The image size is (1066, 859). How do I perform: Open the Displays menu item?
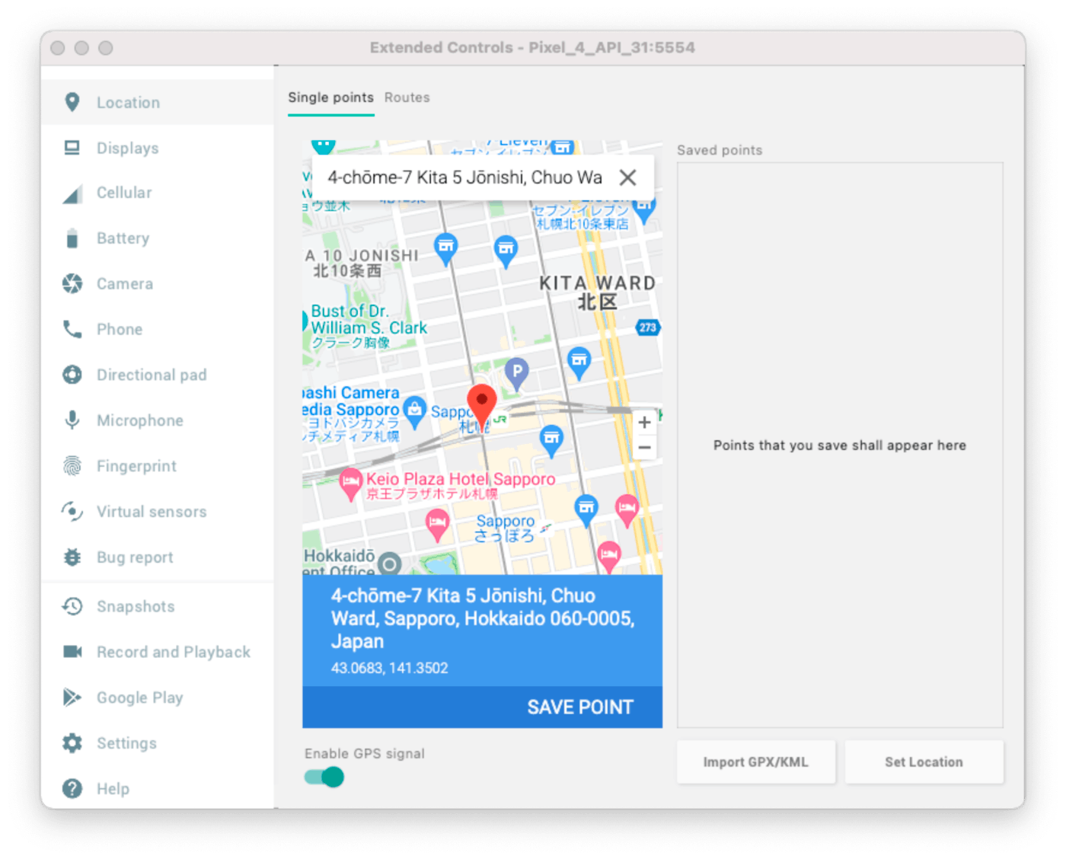[158, 148]
